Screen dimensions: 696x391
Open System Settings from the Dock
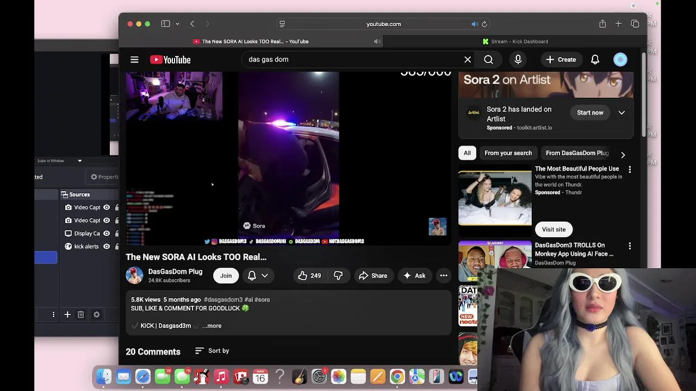(x=319, y=376)
